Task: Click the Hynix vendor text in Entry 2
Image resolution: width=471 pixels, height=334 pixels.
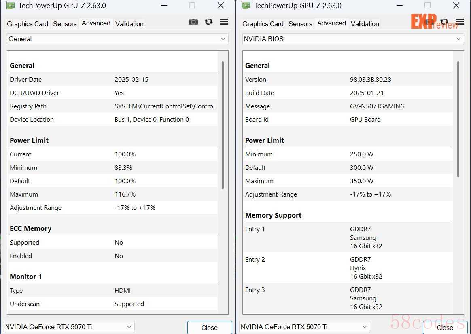Action: coord(358,268)
